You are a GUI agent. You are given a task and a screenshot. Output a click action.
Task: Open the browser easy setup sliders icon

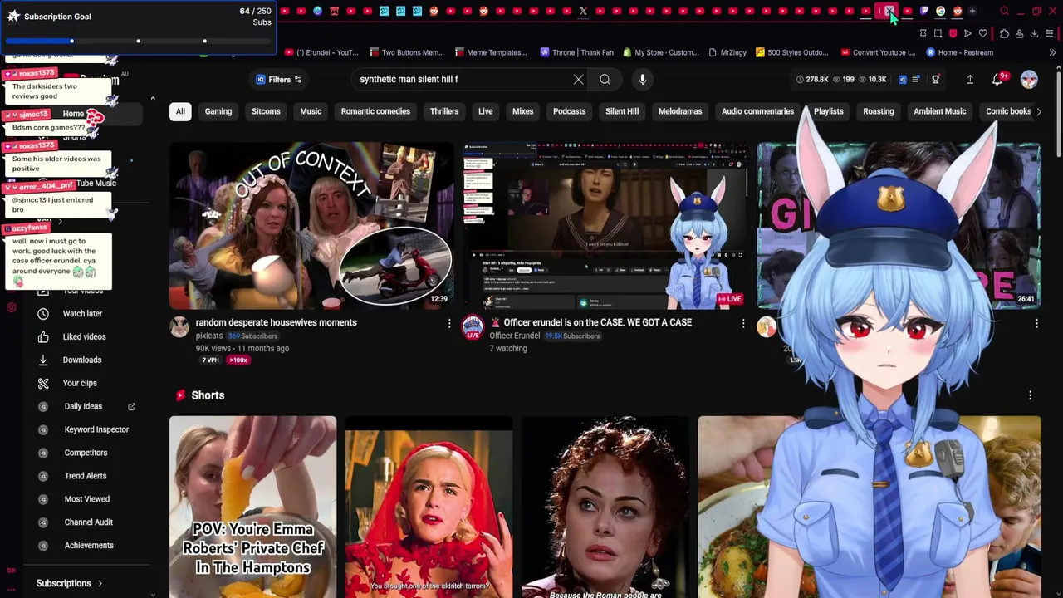1049,33
